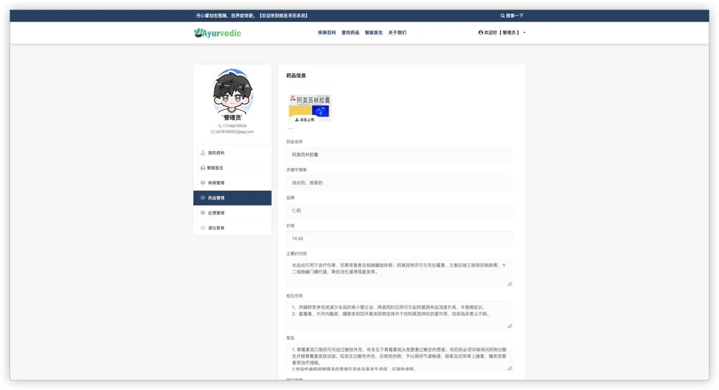The height and width of the screenshot is (390, 719).
Task: Click the layers icon beside 反馈管理
Action: coord(203,212)
